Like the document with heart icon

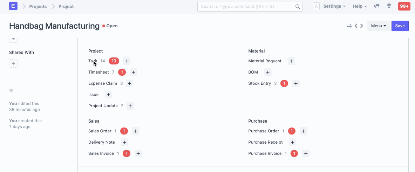(x=11, y=90)
